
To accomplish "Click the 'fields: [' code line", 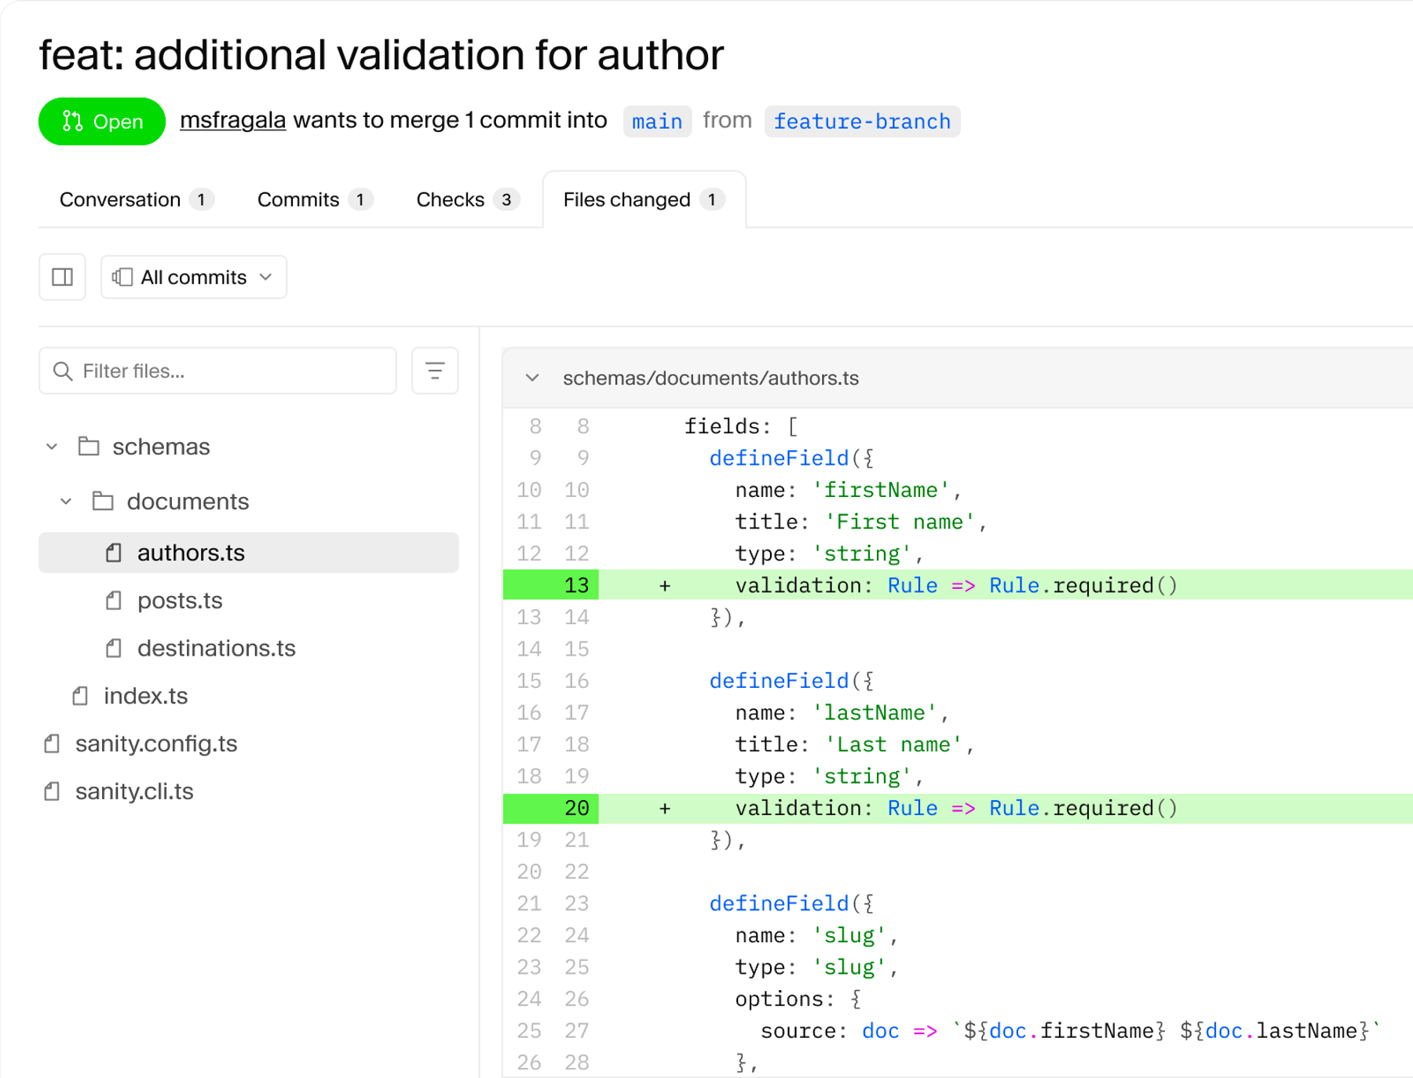I will [741, 426].
